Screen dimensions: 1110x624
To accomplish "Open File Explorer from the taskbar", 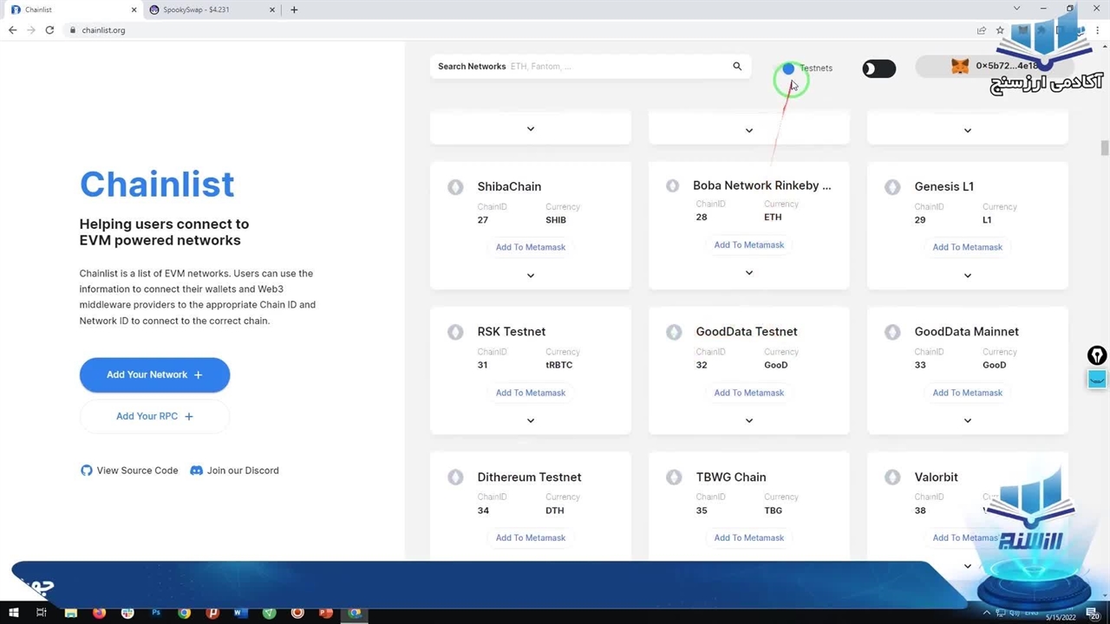I will [70, 613].
